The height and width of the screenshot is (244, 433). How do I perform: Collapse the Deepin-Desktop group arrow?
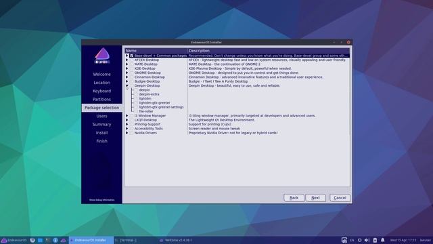click(x=127, y=85)
